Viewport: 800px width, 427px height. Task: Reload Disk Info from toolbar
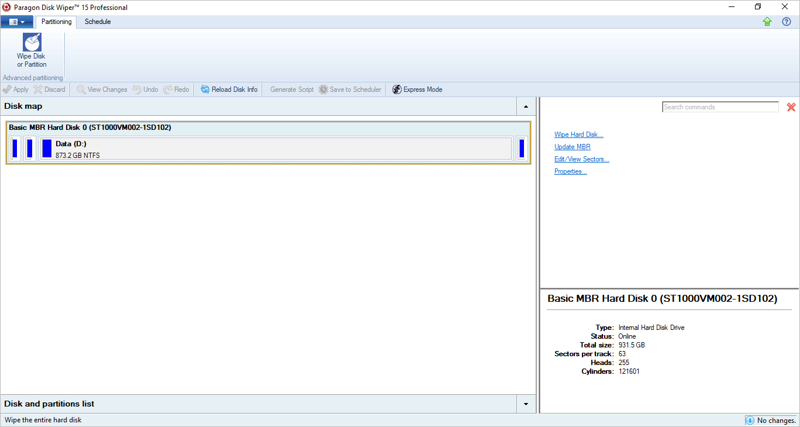click(229, 89)
